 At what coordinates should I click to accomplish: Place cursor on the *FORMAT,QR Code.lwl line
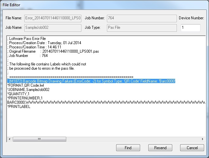(x=26, y=85)
